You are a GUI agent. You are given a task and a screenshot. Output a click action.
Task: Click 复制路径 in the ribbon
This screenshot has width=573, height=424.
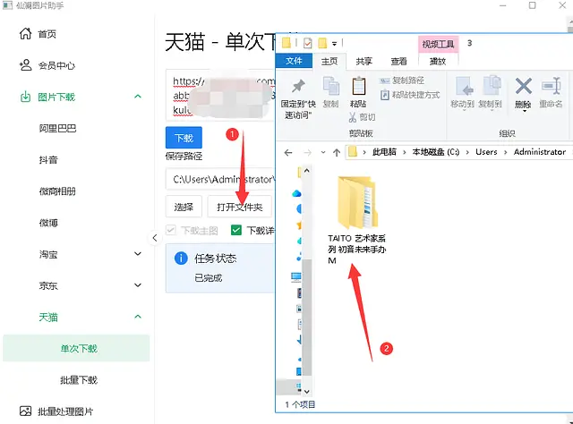[x=402, y=81]
